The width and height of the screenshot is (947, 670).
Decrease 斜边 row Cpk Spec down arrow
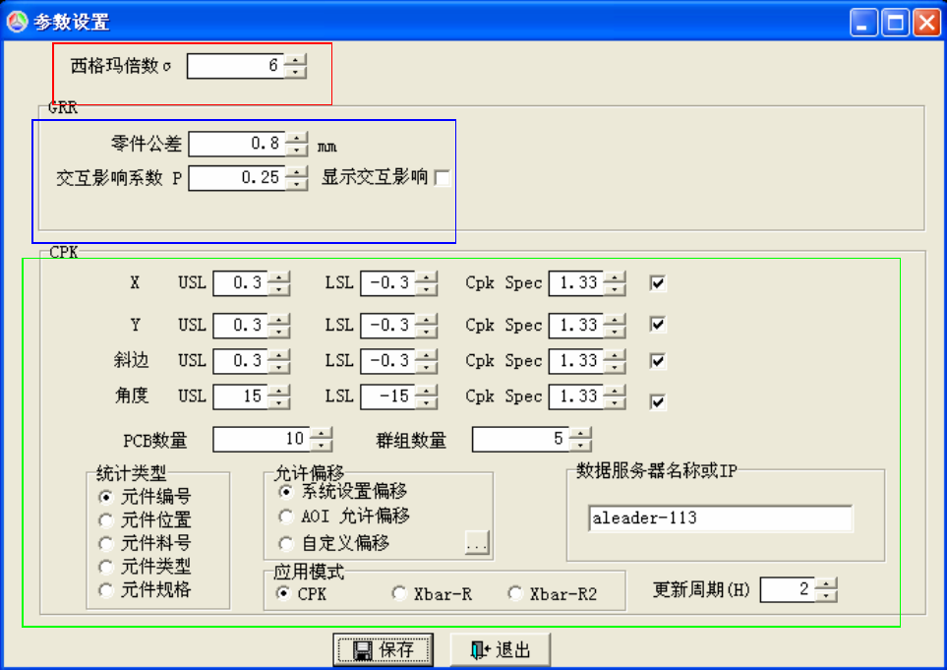tap(615, 367)
